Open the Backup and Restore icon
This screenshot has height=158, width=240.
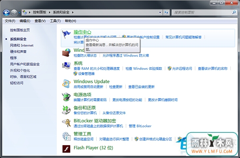point(66,110)
